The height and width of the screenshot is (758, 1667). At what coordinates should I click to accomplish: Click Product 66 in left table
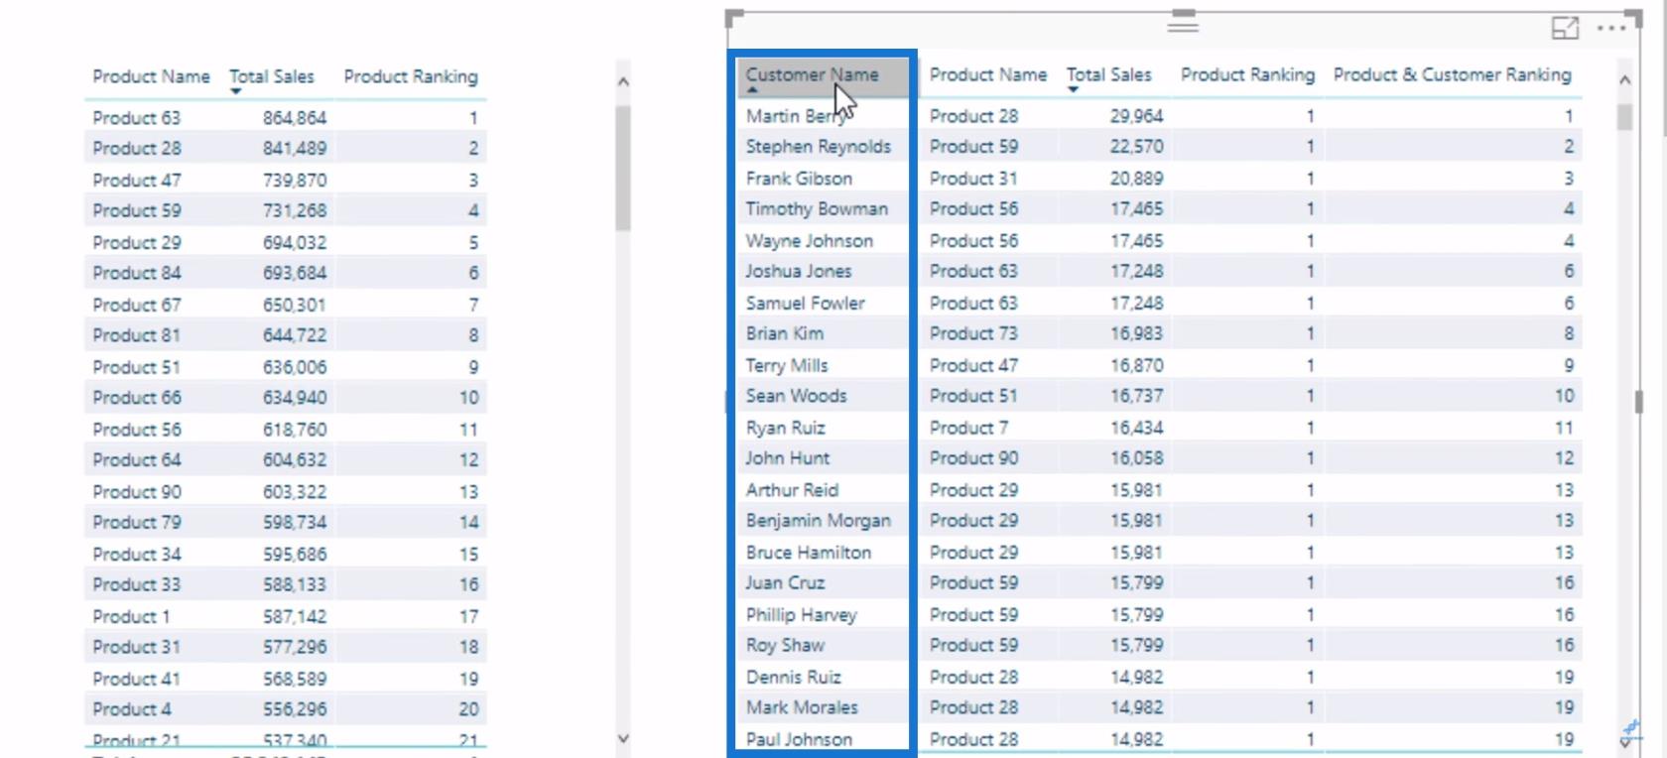(137, 398)
